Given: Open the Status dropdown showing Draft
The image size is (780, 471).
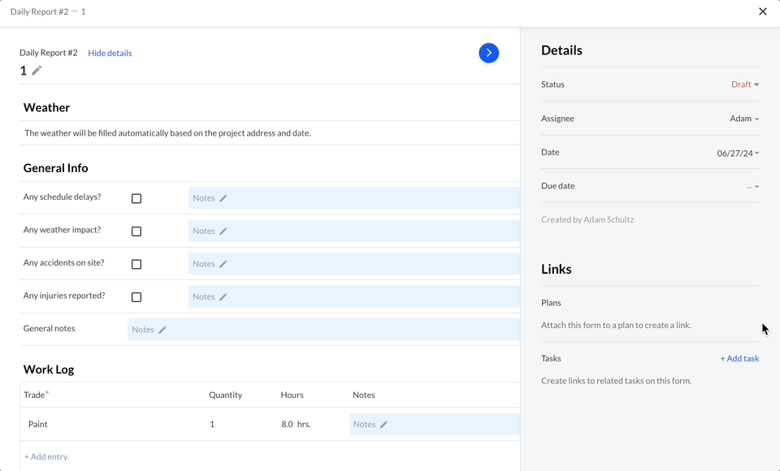Looking at the screenshot, I should coord(744,84).
